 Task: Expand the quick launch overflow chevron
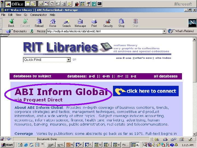pyautogui.click(x=42, y=144)
